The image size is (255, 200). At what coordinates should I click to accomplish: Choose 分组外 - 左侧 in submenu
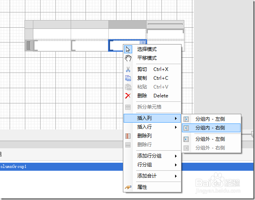(x=211, y=139)
